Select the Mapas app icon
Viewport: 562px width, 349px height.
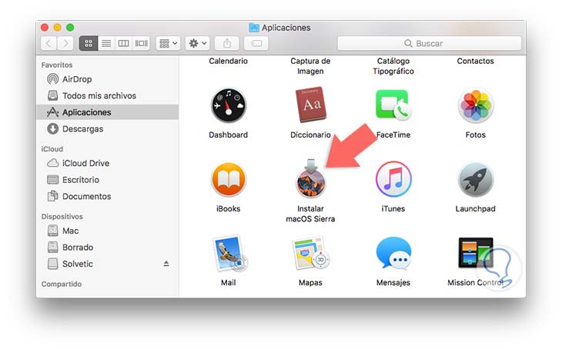pos(311,254)
